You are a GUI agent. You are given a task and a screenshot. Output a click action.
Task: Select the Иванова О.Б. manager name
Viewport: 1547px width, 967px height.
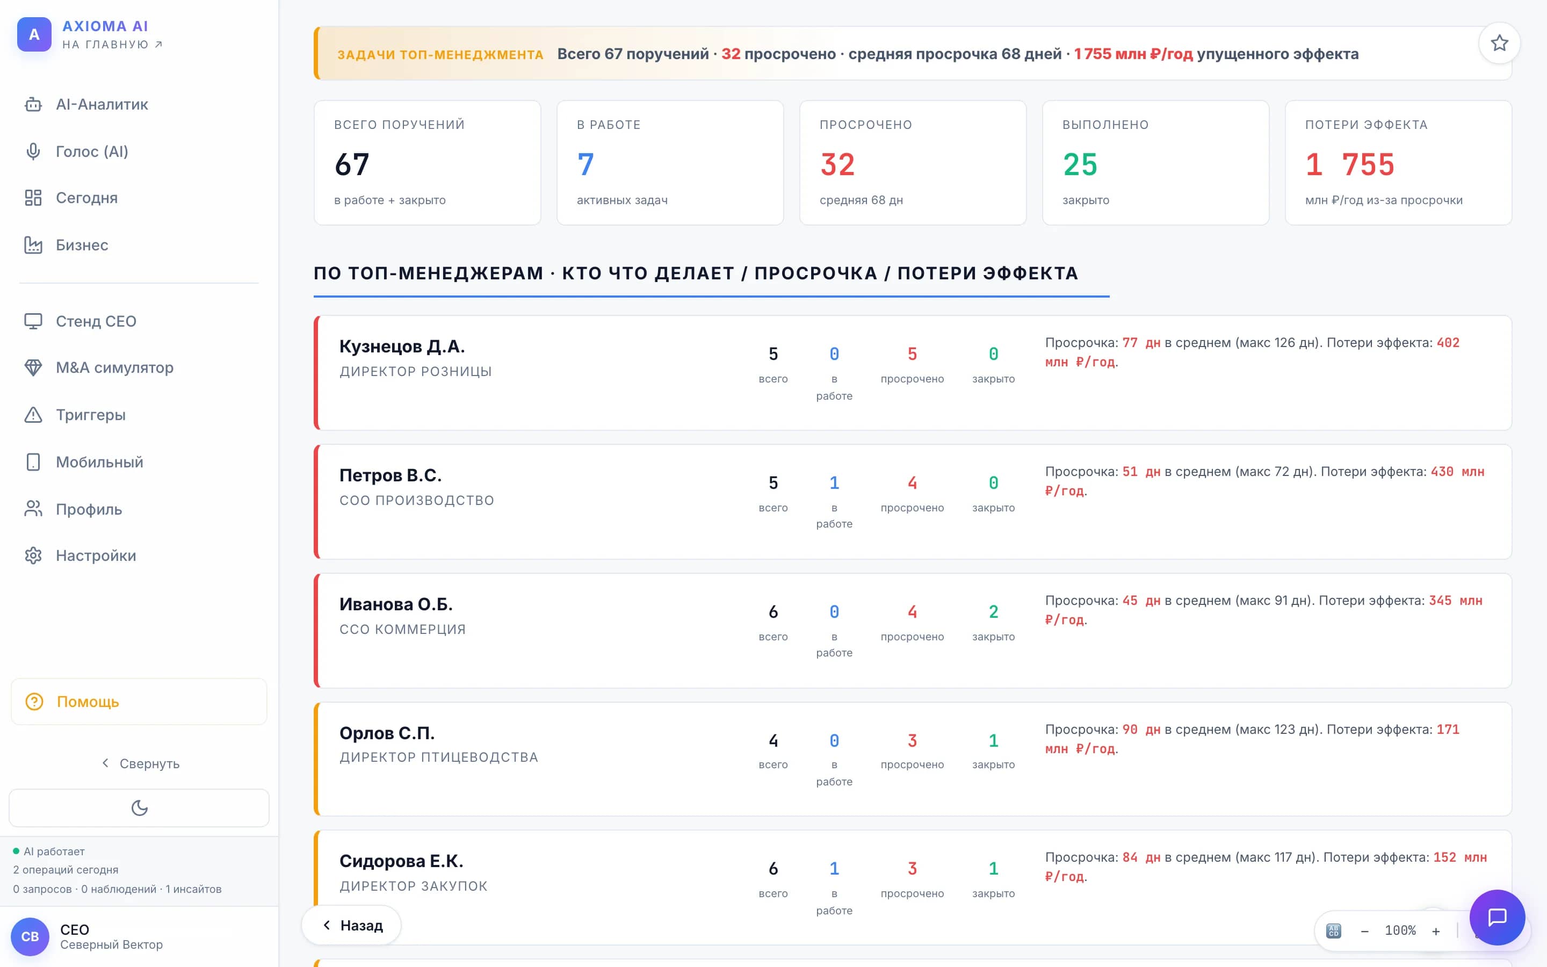[x=396, y=604]
